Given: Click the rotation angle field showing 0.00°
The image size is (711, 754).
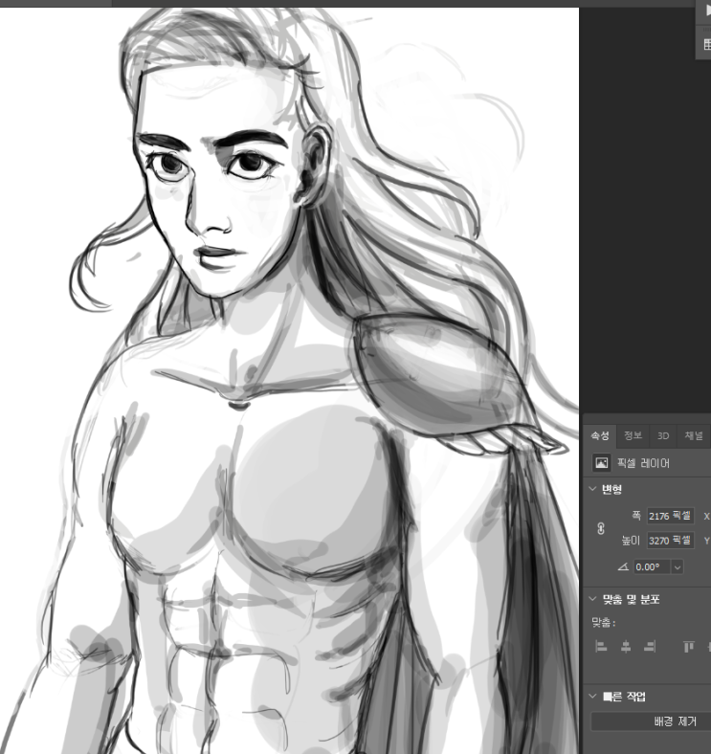Looking at the screenshot, I should click(x=652, y=567).
